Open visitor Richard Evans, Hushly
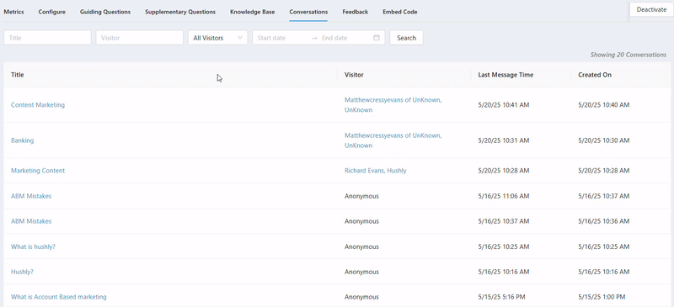Screen dimensions: 674x307 click(375, 171)
